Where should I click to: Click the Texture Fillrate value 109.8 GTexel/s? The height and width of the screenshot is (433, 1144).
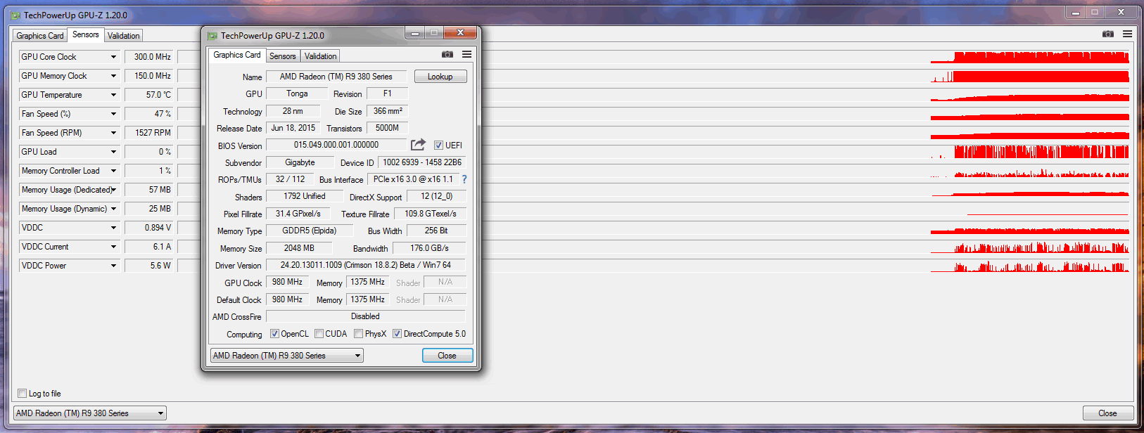430,214
